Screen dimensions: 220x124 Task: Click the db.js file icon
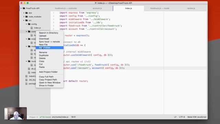point(29,69)
